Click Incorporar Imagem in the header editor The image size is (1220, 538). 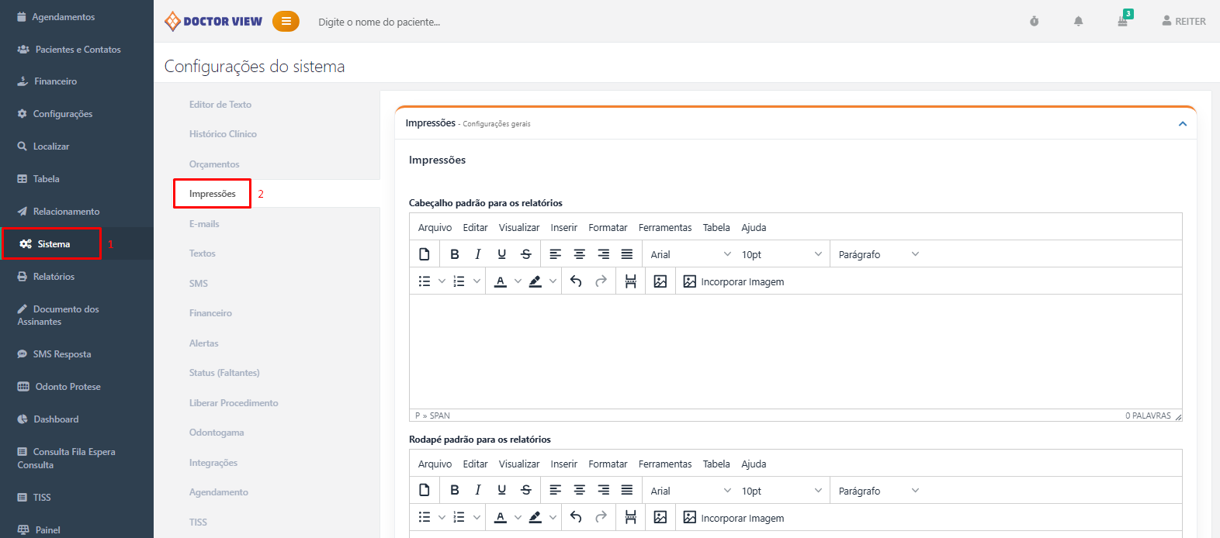click(x=733, y=281)
